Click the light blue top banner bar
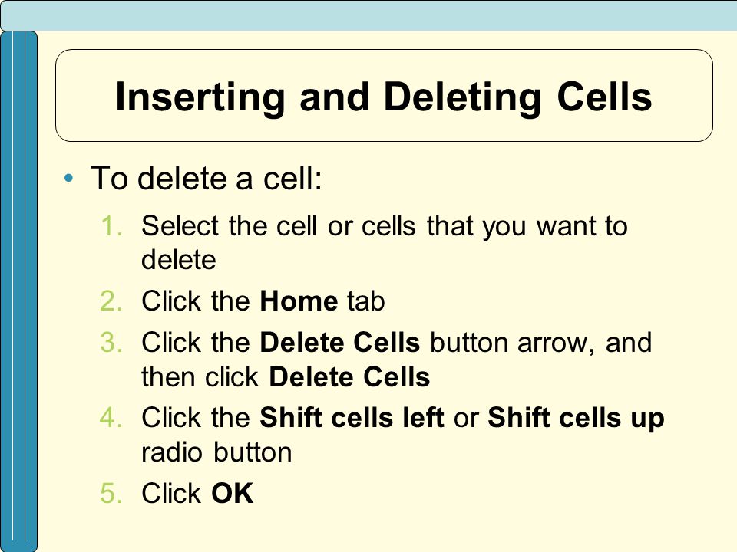Viewport: 737px width, 552px height. tap(368, 15)
